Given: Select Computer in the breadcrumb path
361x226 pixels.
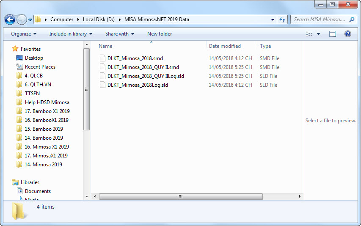Looking at the screenshot, I should [x=62, y=19].
